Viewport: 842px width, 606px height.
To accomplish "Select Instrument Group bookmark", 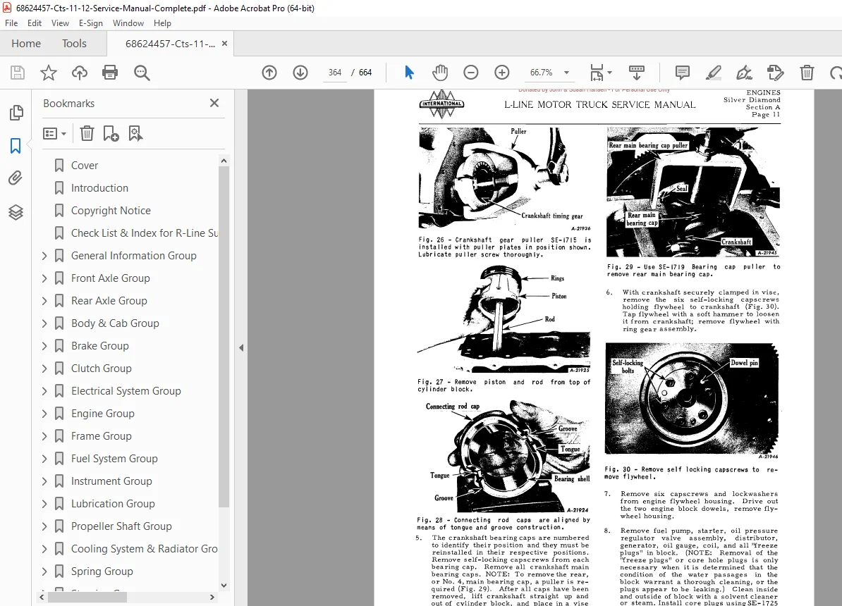I will tap(111, 481).
